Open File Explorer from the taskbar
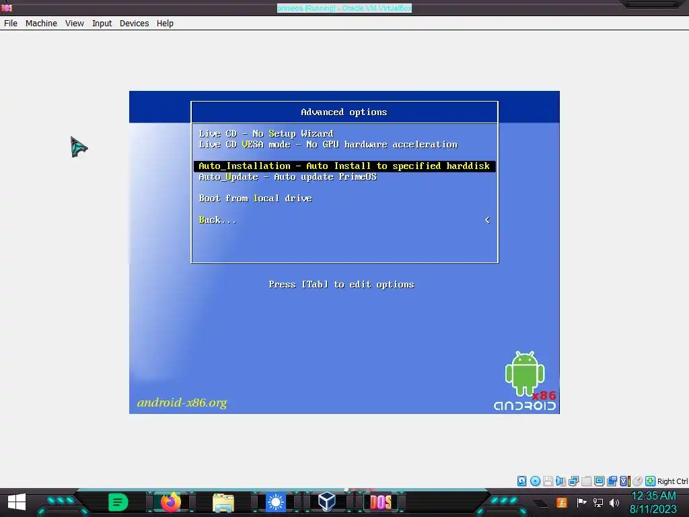Viewport: 689px width, 517px height. pos(223,503)
